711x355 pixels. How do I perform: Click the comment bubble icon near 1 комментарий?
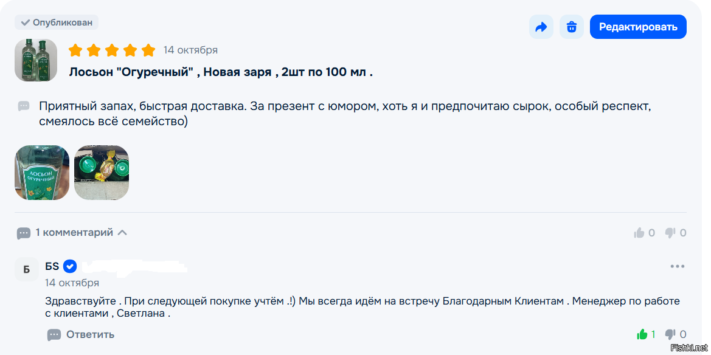click(24, 233)
